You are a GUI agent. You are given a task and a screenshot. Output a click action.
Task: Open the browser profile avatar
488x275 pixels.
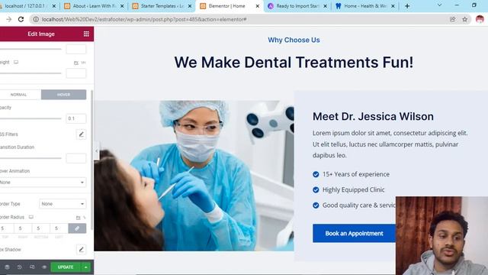point(480,19)
